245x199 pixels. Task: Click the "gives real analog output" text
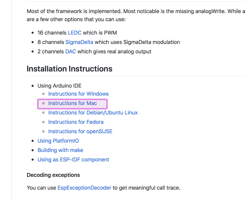[x=122, y=52]
